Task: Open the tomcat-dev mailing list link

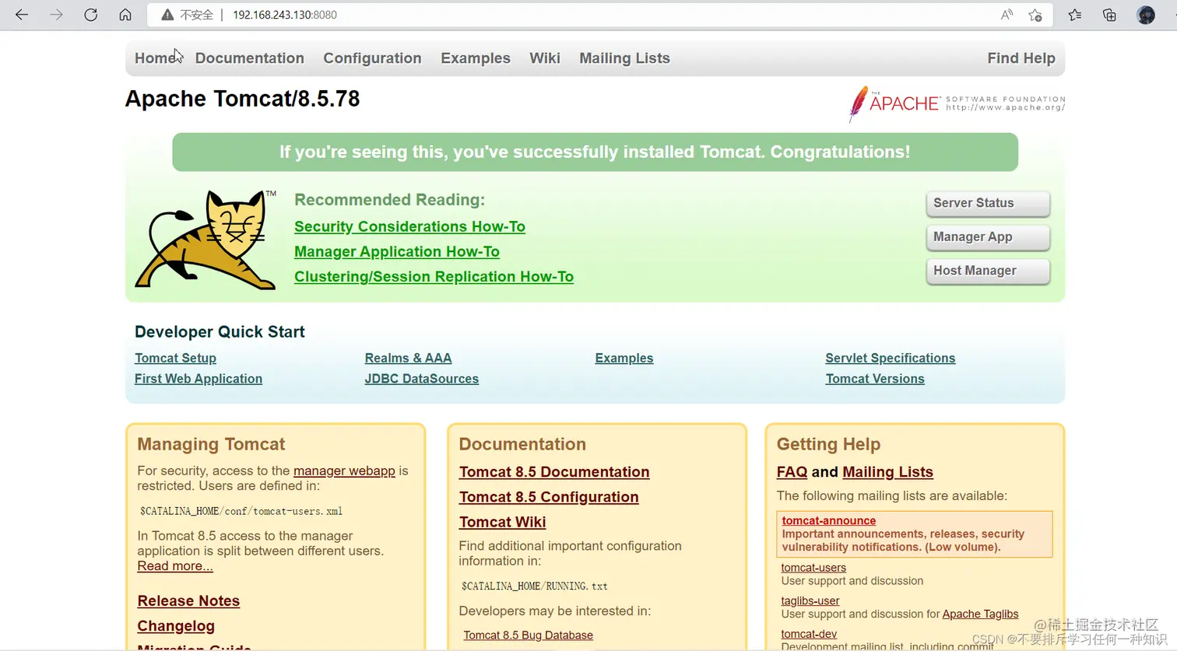Action: [x=809, y=635]
